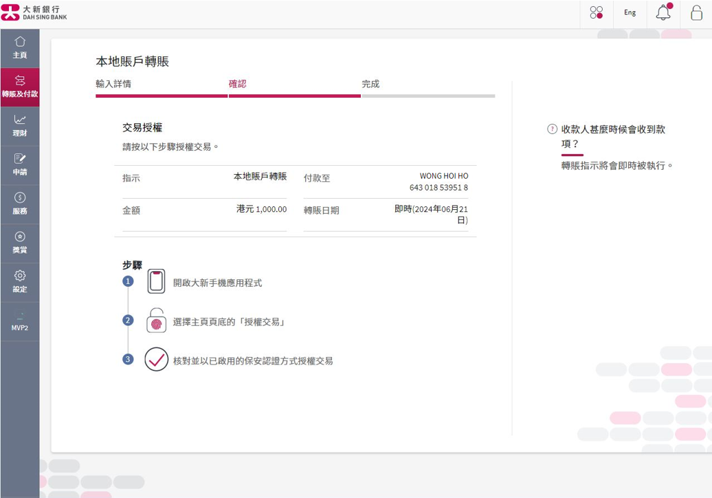Click the amount 港元 1,000.00
Image resolution: width=712 pixels, height=498 pixels.
pos(262,209)
